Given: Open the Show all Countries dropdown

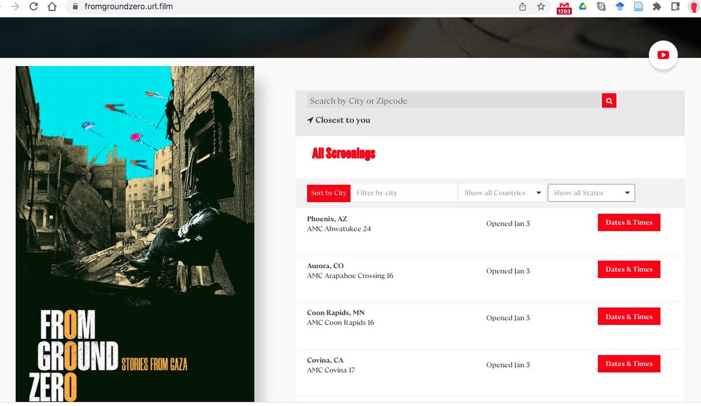Looking at the screenshot, I should click(x=502, y=193).
